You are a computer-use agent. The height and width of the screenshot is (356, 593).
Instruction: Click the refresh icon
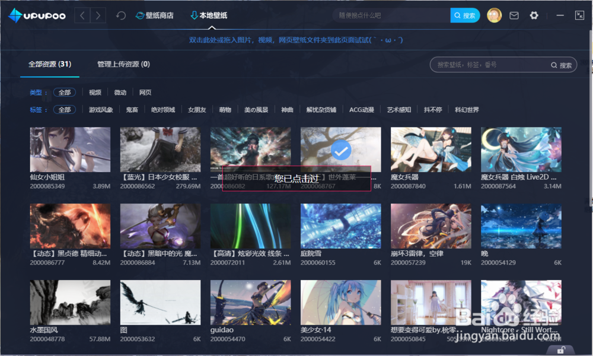[x=120, y=15]
